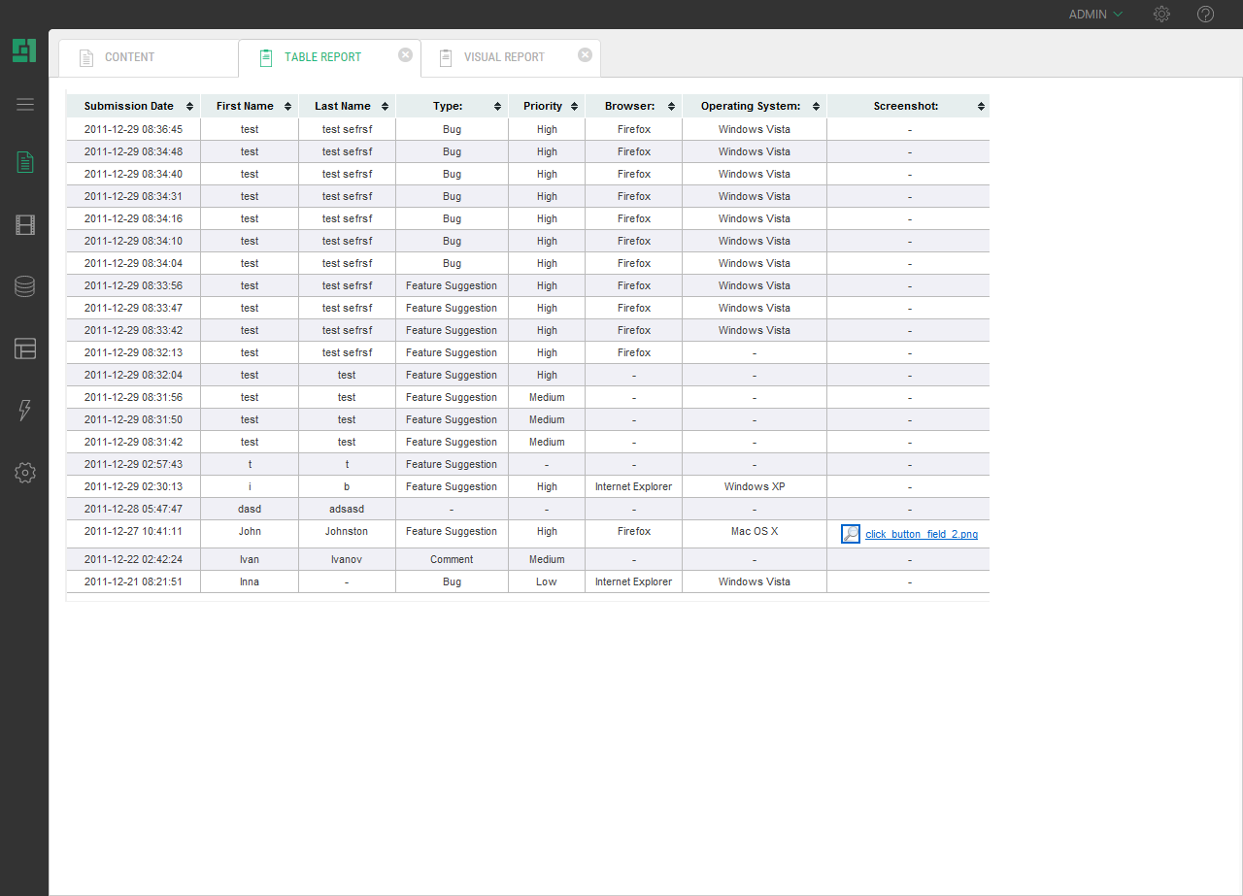
Task: Switch to the CONTENT tab
Action: (x=129, y=57)
